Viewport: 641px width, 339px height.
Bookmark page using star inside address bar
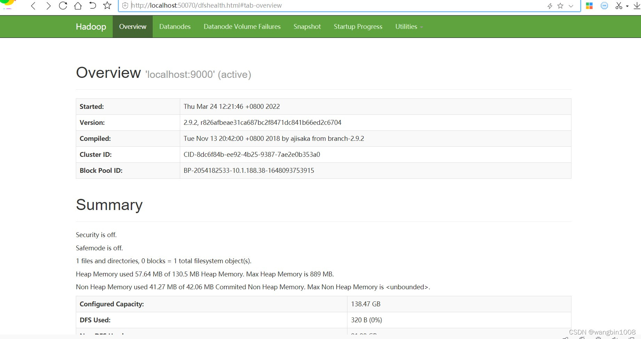[560, 6]
